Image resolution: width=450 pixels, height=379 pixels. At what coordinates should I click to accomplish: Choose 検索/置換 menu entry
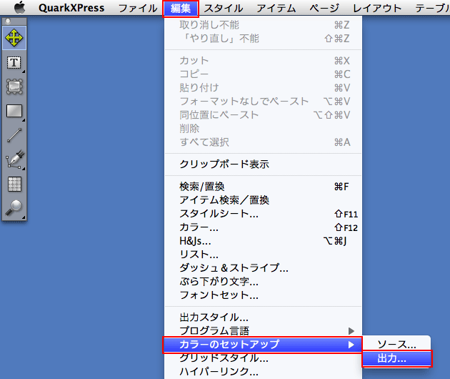pyautogui.click(x=263, y=187)
